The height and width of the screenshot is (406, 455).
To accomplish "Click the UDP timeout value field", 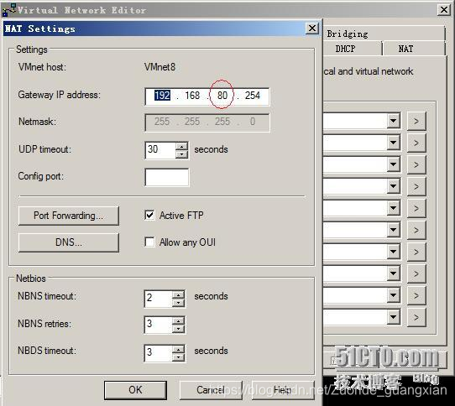I will (160, 150).
